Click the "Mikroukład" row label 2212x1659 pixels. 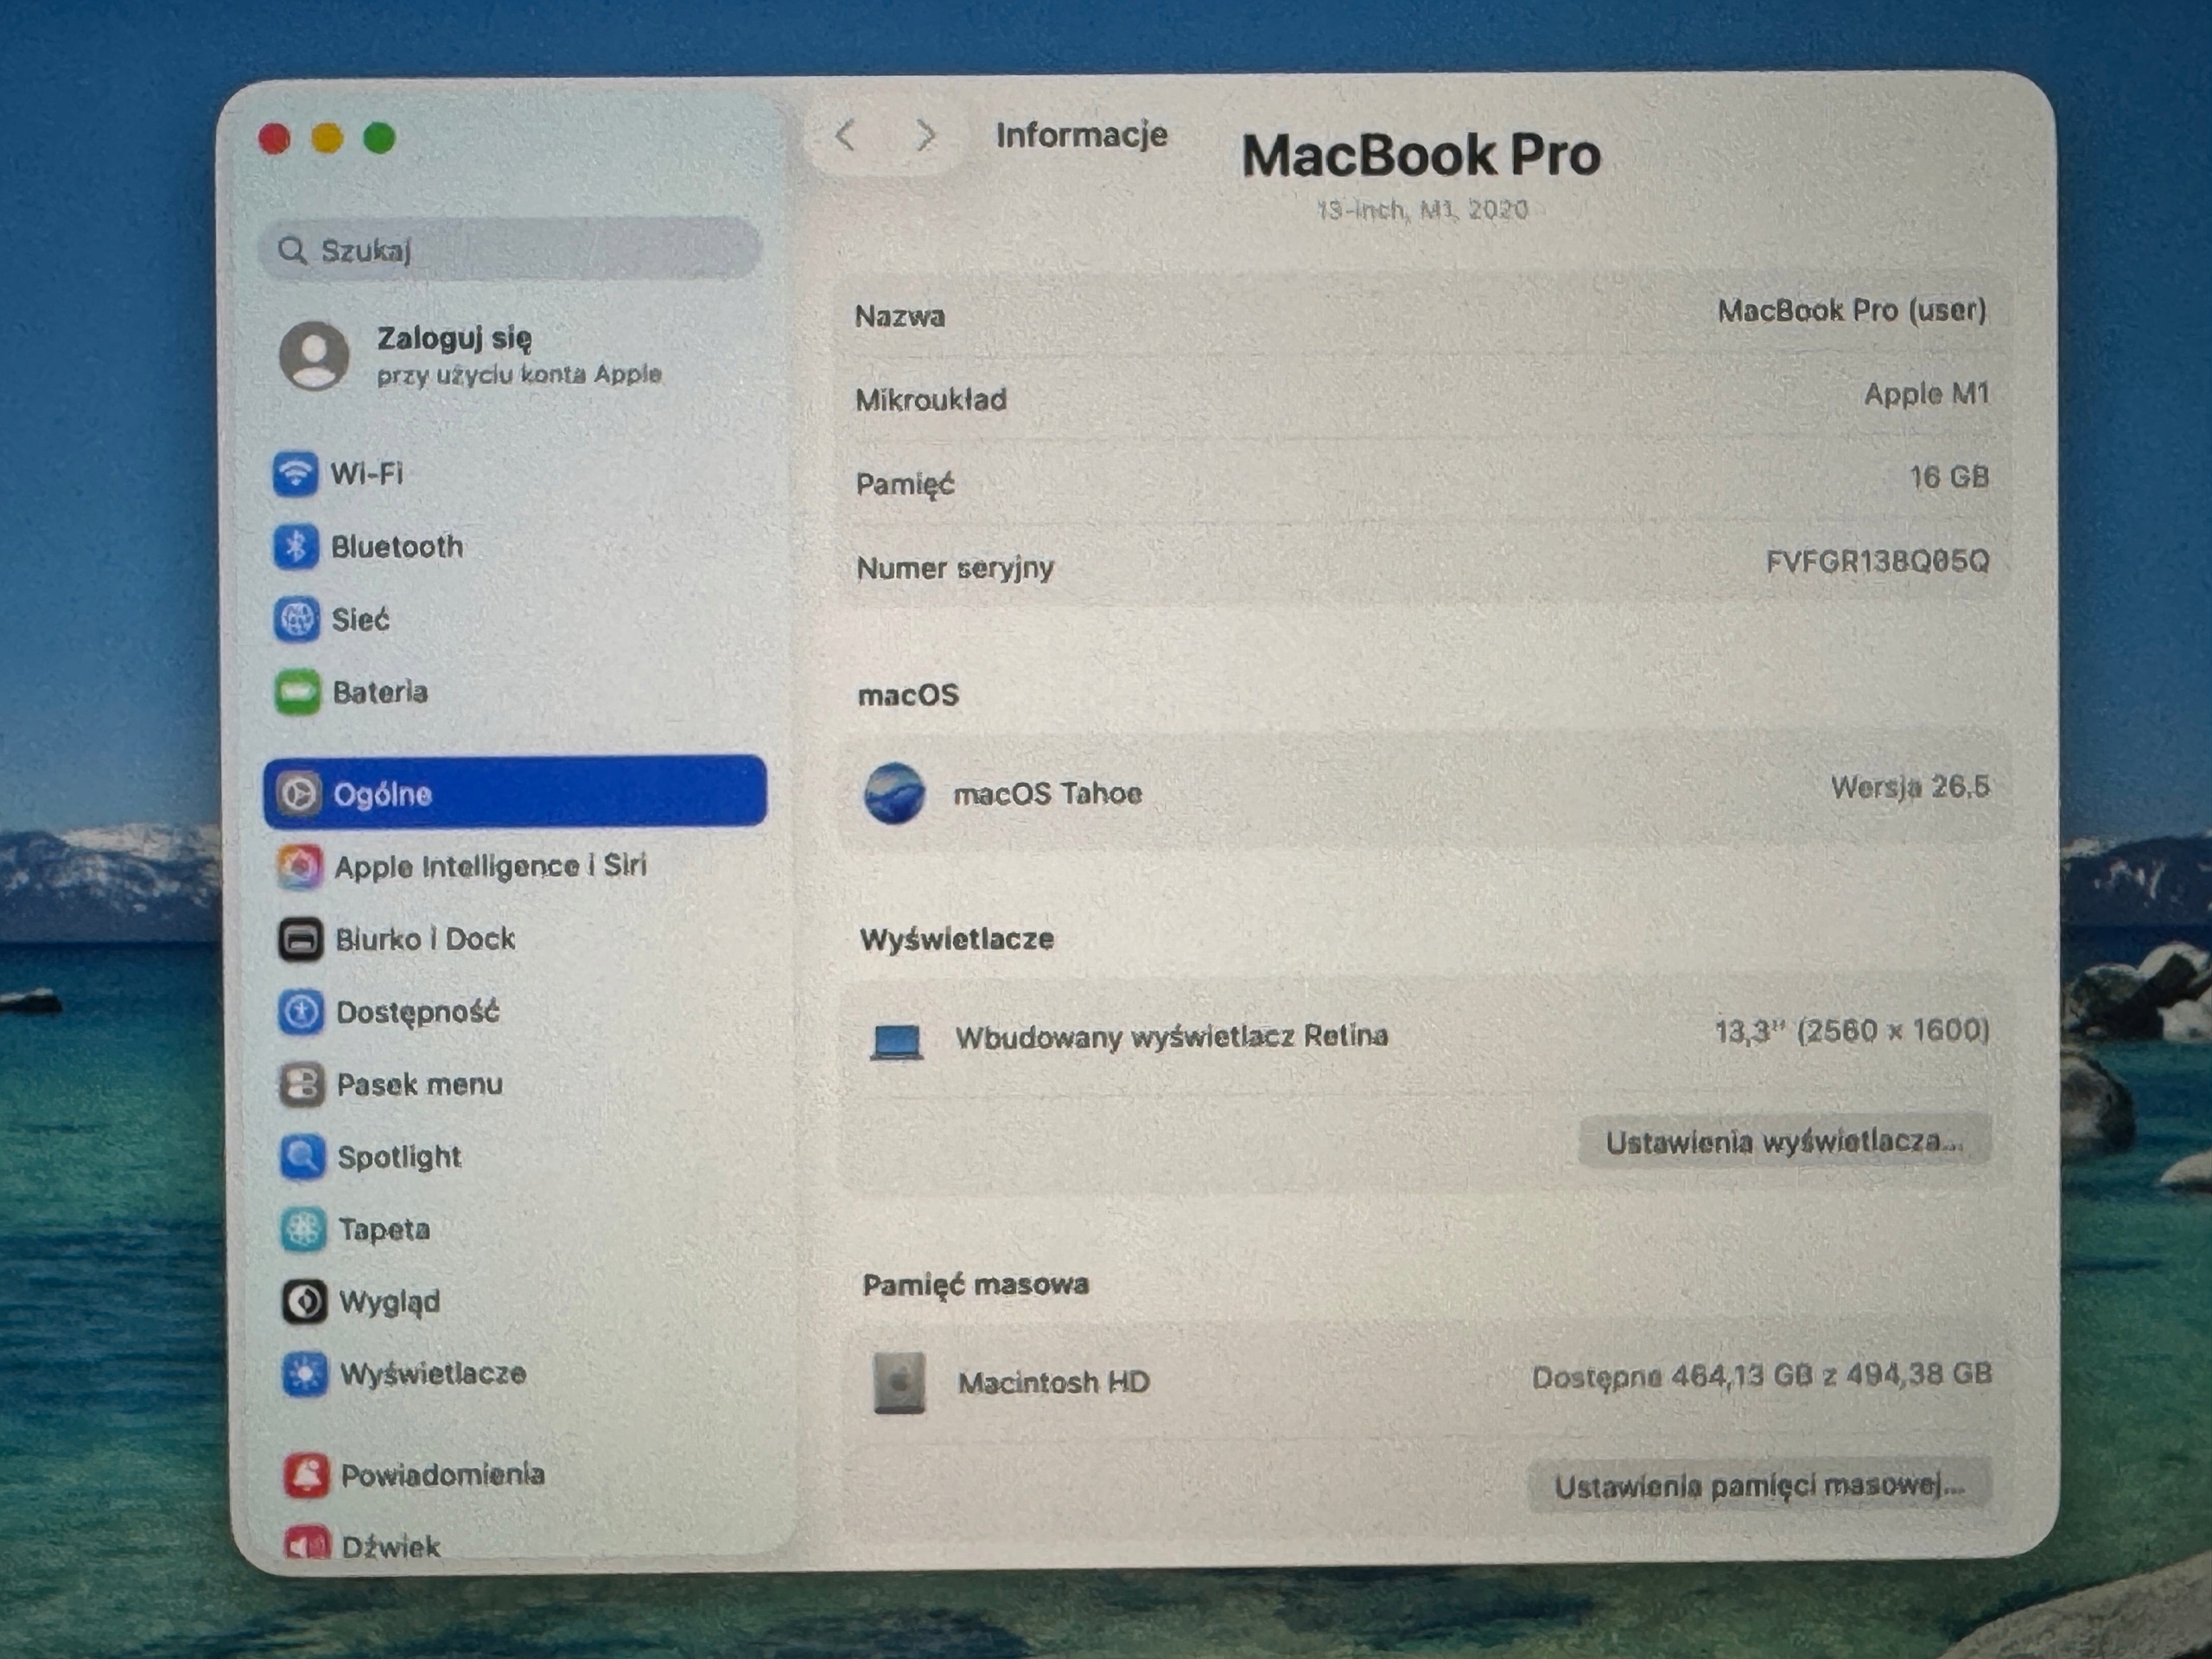(931, 400)
